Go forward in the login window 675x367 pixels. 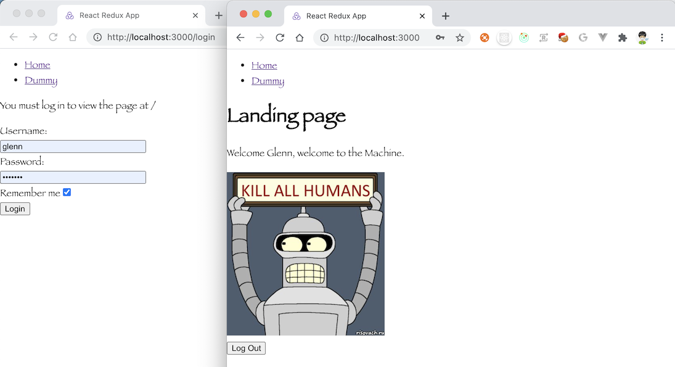33,37
